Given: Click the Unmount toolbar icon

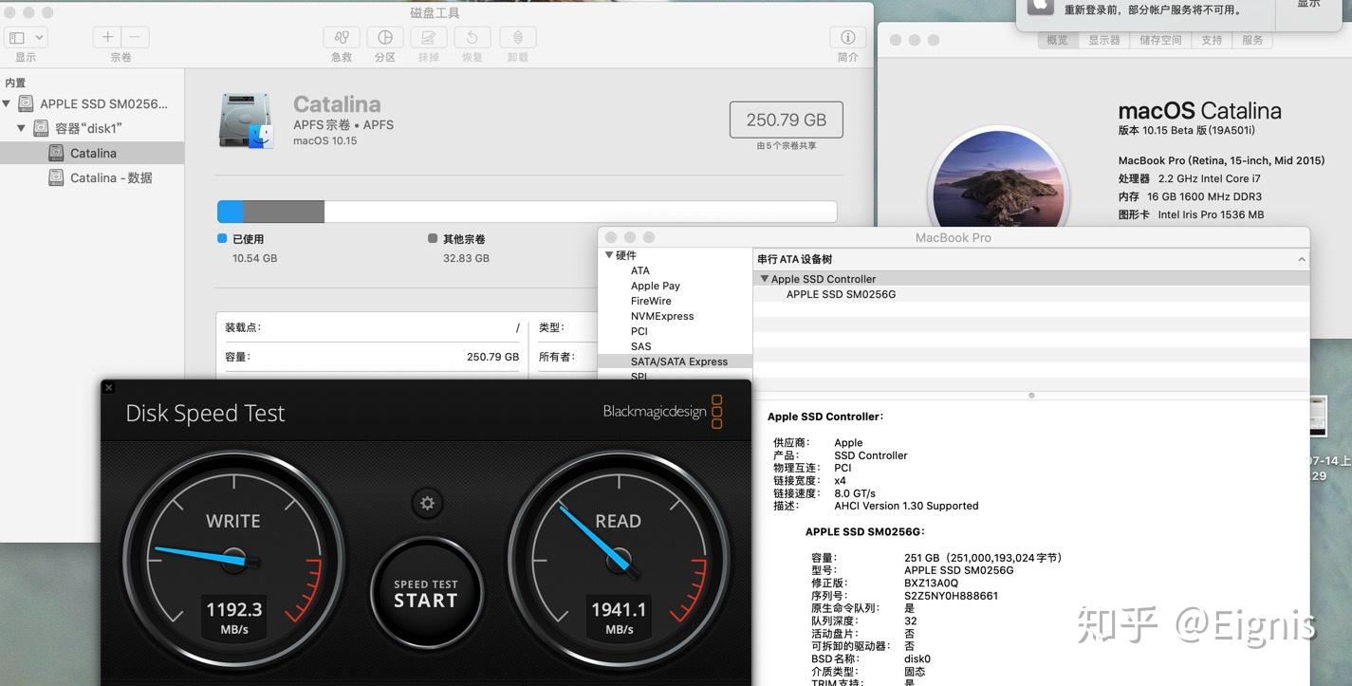Looking at the screenshot, I should coord(518,37).
